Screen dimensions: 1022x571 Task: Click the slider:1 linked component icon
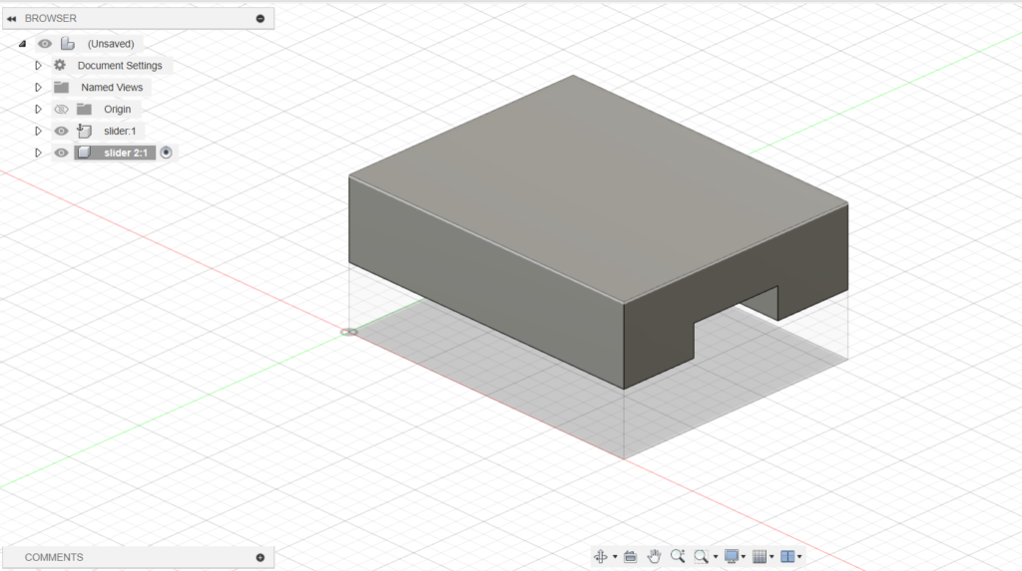(x=84, y=131)
